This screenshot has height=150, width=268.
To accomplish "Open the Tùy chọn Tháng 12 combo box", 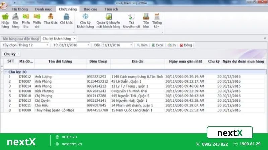I will coord(47,45).
